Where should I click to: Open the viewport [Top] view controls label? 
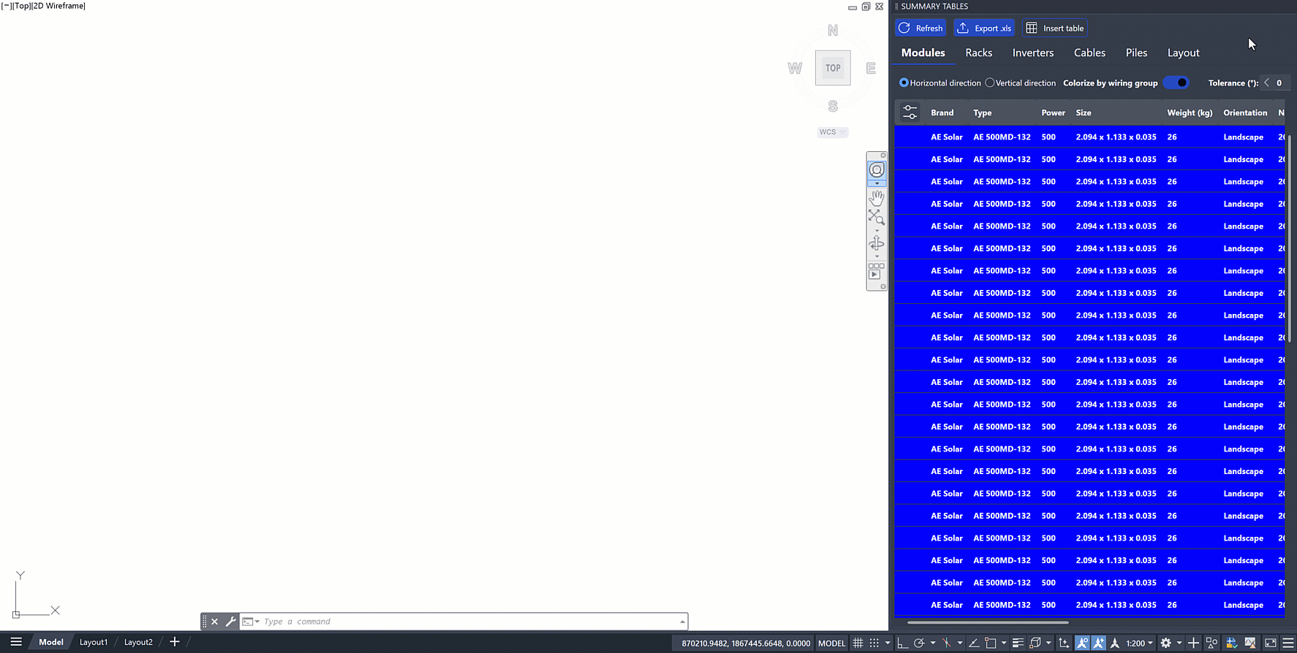pyautogui.click(x=23, y=6)
